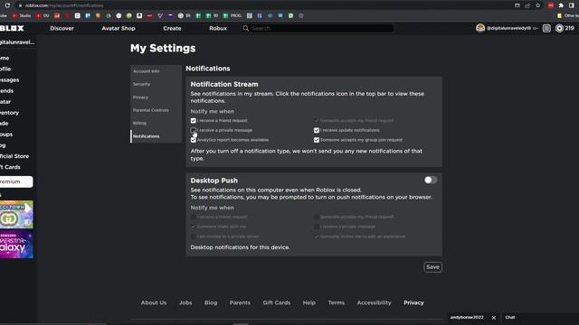Image resolution: width=579 pixels, height=325 pixels.
Task: Click the Robux balance icon showing 219
Action: 559,28
